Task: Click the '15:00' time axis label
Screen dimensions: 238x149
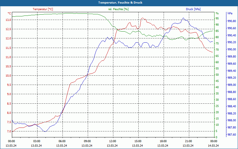Action: click(x=138, y=141)
